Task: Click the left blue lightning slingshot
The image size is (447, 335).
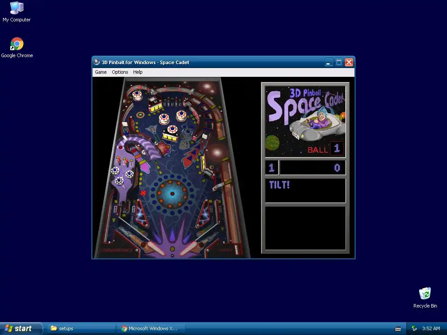Action: 142,214
